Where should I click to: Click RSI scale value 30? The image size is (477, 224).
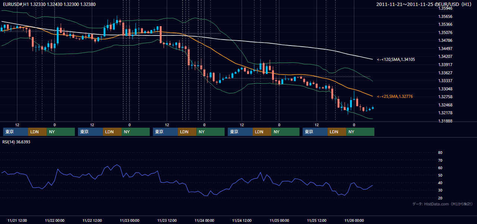click(x=440, y=190)
